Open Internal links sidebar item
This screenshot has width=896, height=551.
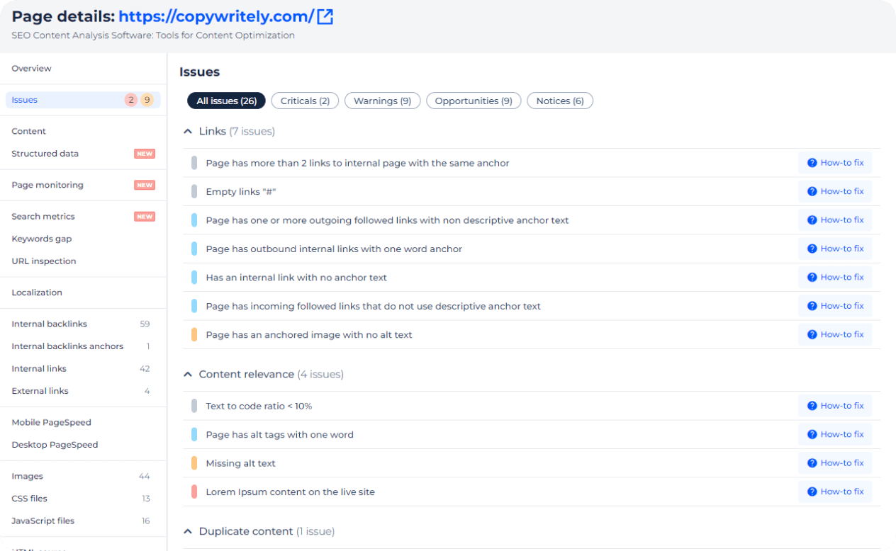pyautogui.click(x=39, y=369)
